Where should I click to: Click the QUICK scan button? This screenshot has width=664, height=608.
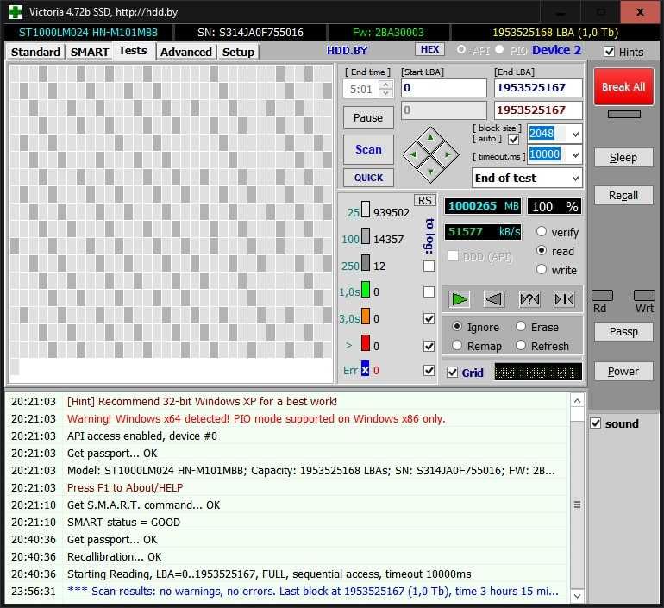[368, 178]
